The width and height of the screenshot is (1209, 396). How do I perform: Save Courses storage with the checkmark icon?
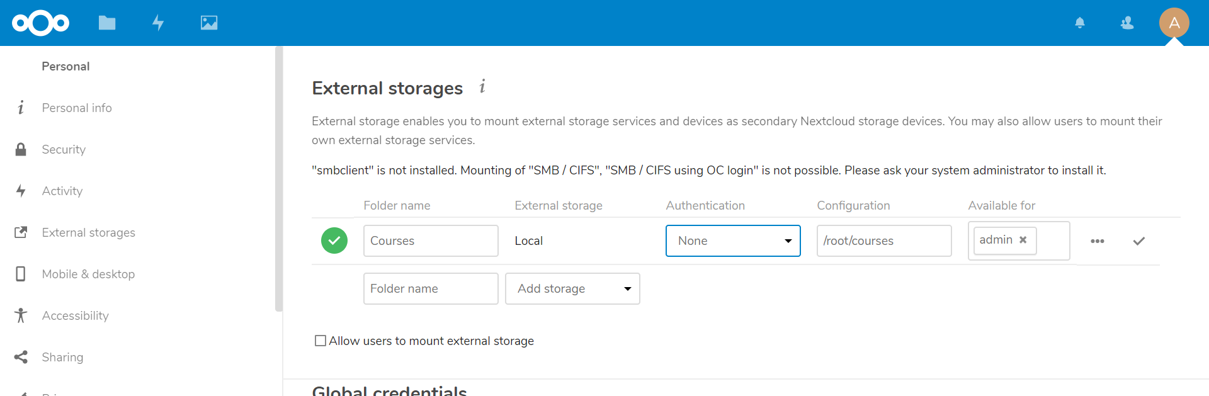pos(1139,241)
